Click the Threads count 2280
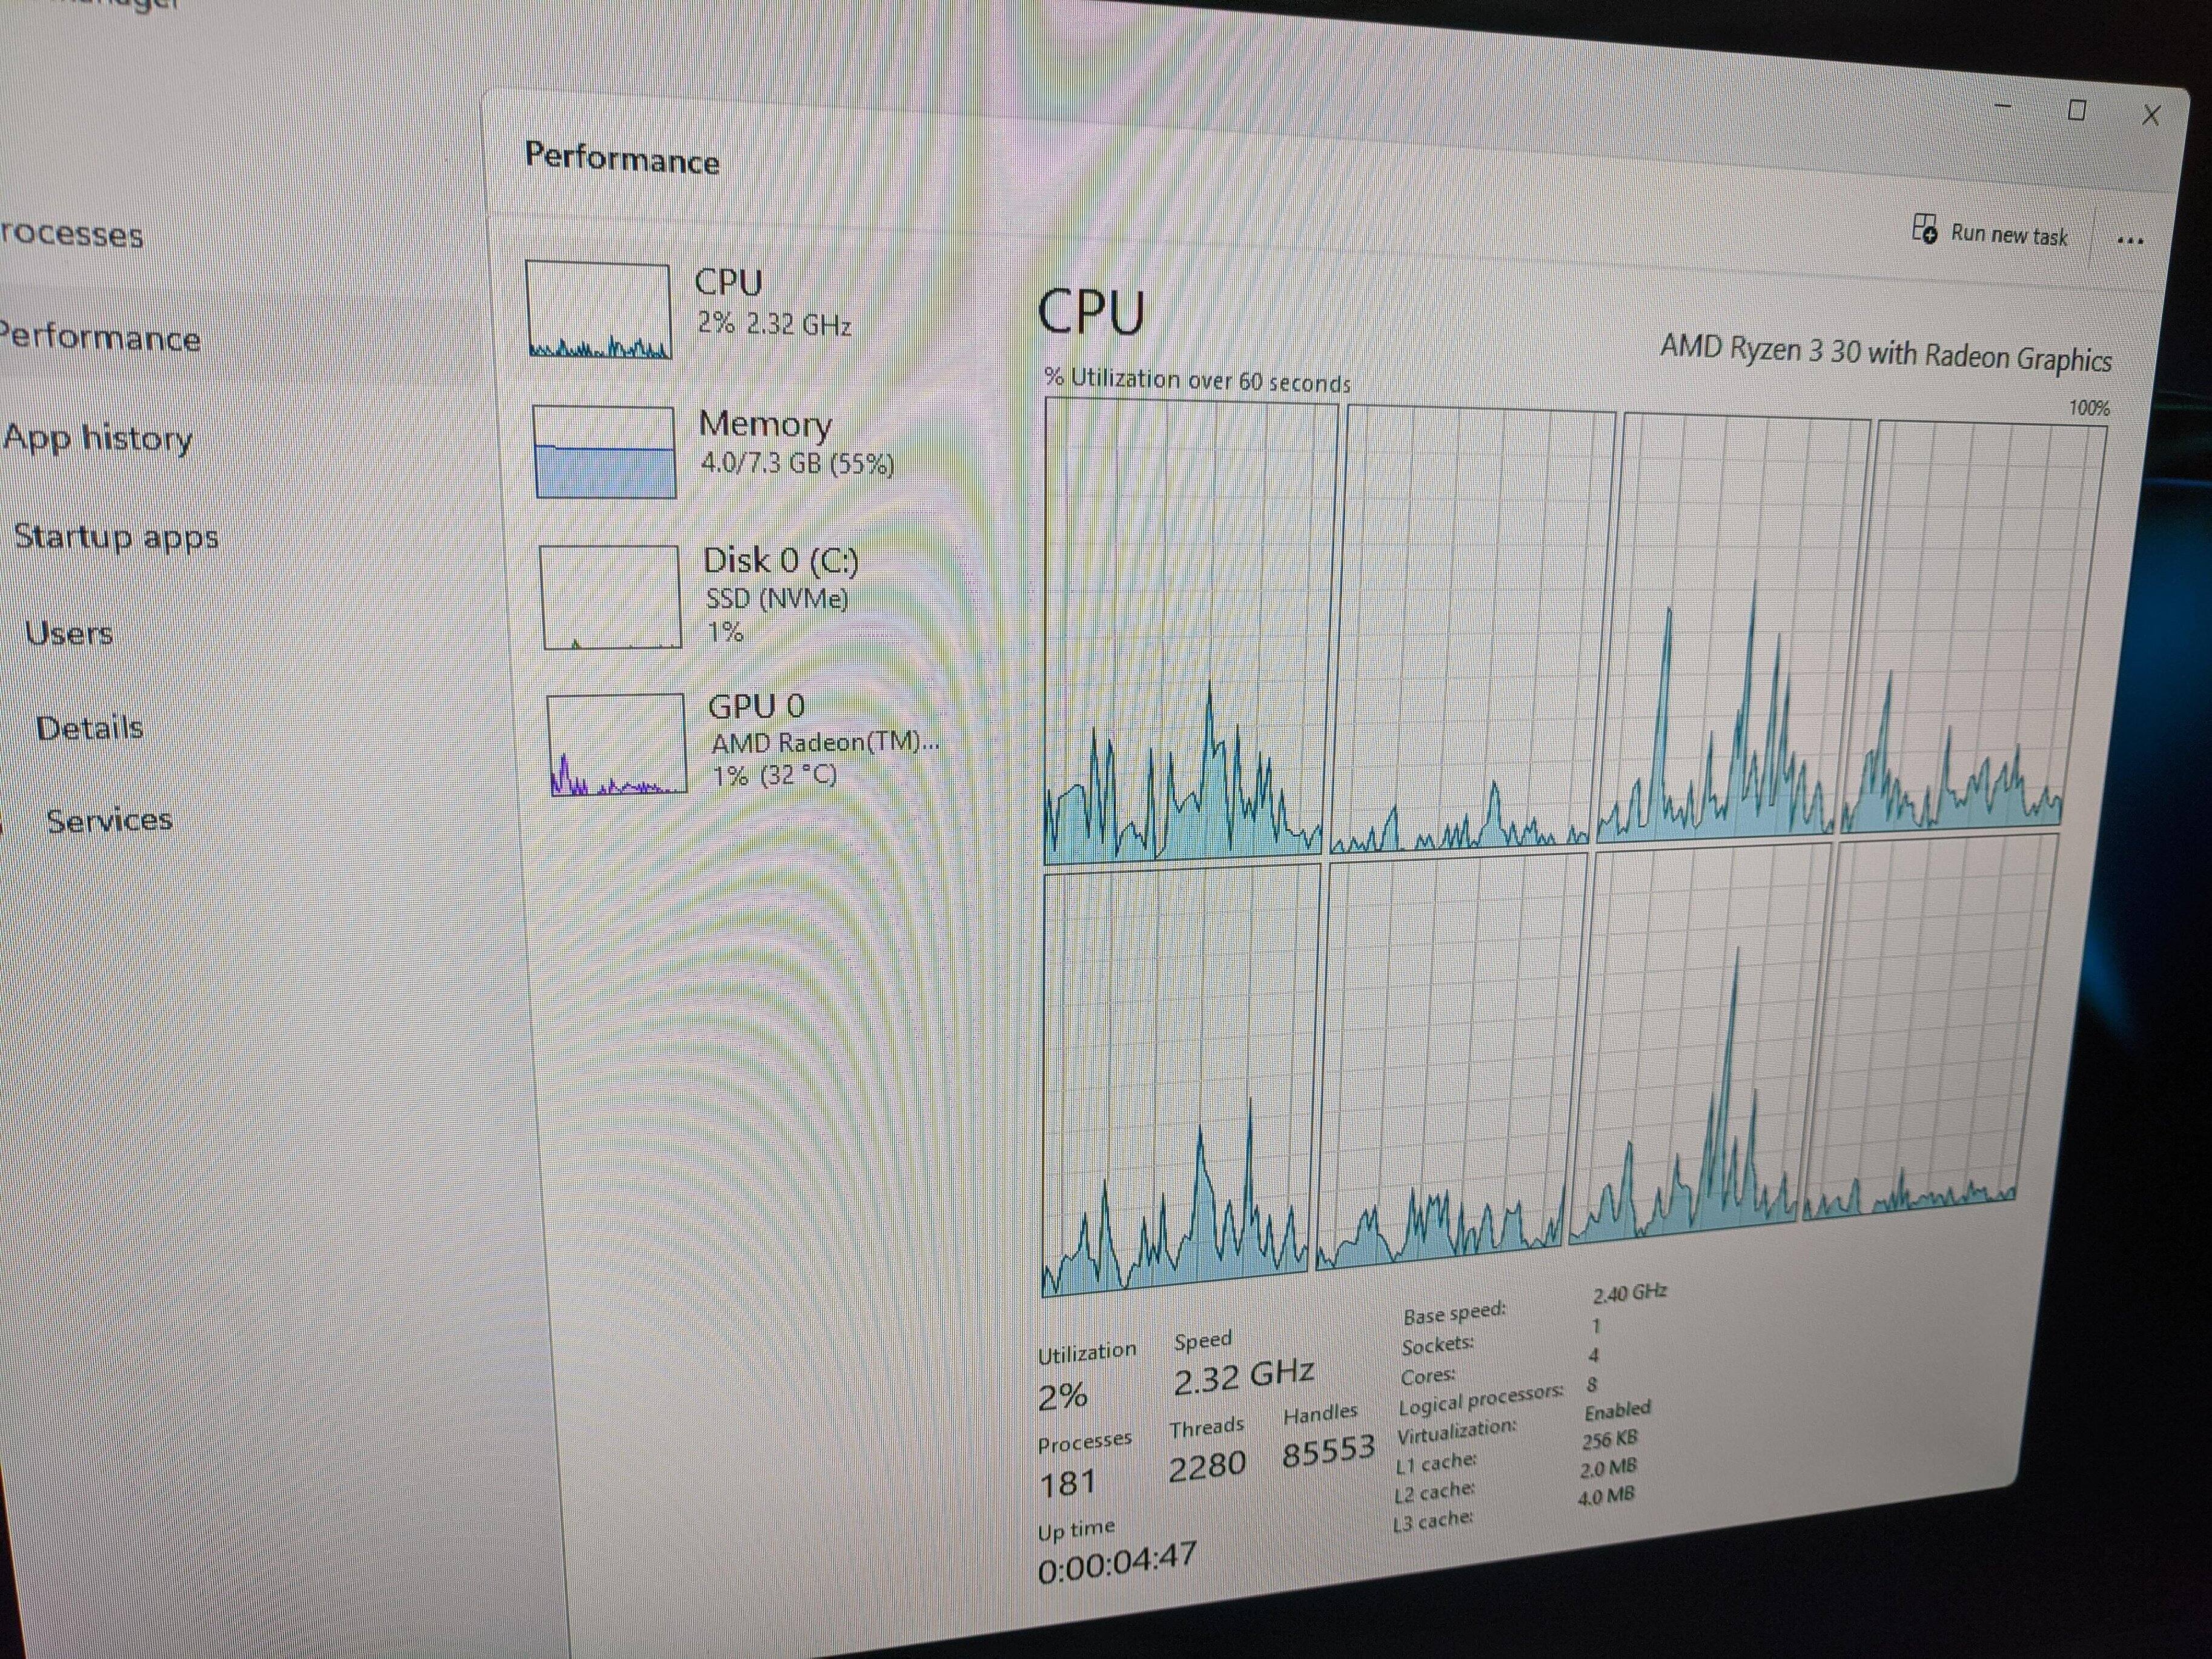Screen dimensions: 2212x1659 [1207, 1467]
